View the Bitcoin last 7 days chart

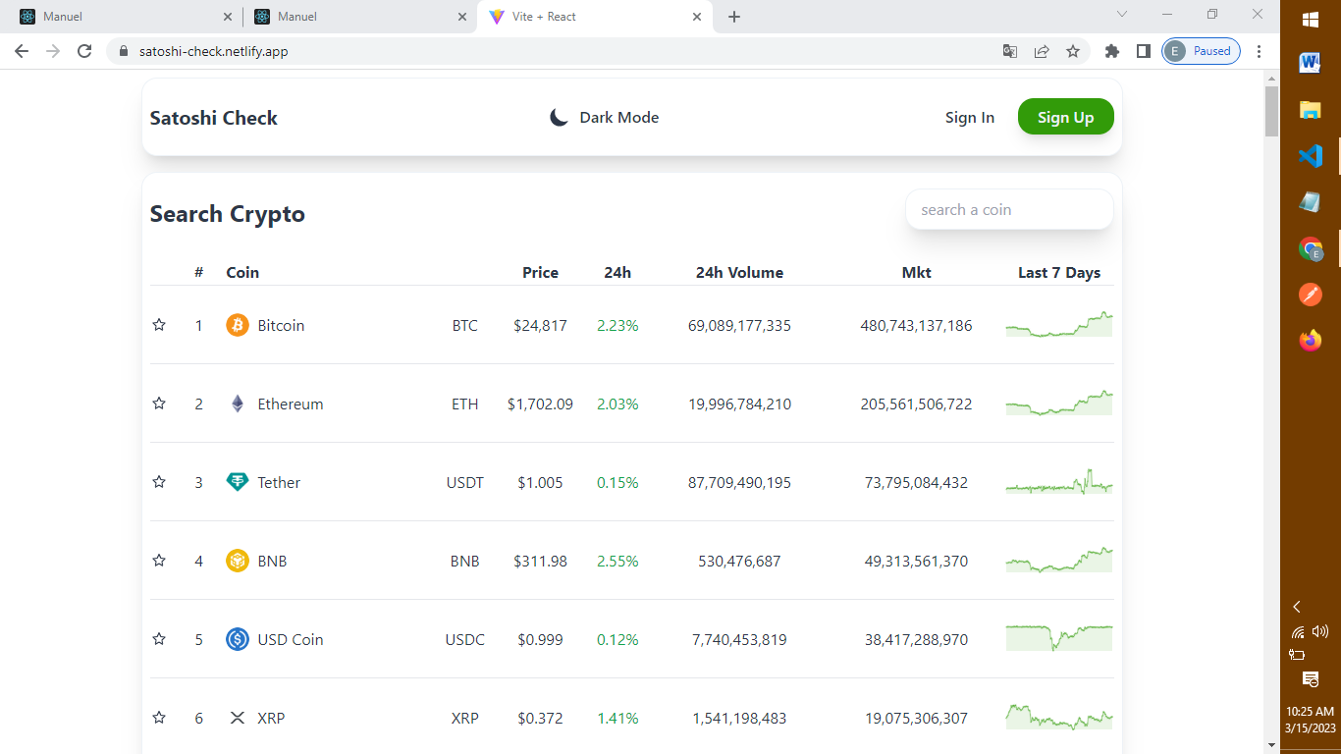1059,325
